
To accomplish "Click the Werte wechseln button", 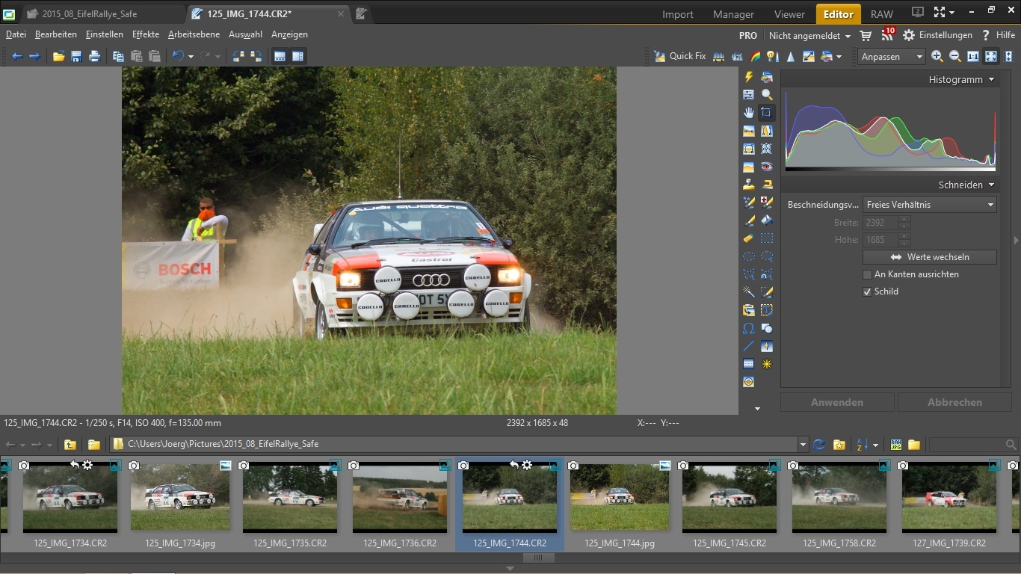I will tap(930, 256).
